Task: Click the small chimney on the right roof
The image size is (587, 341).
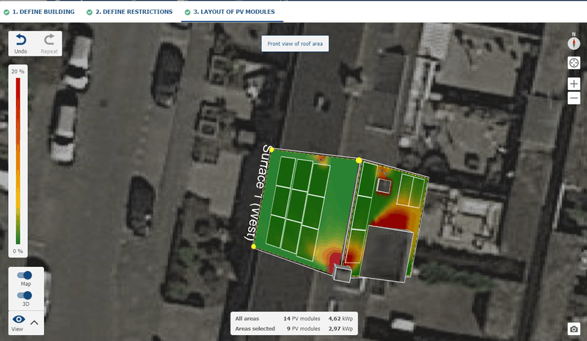Action: click(x=384, y=186)
